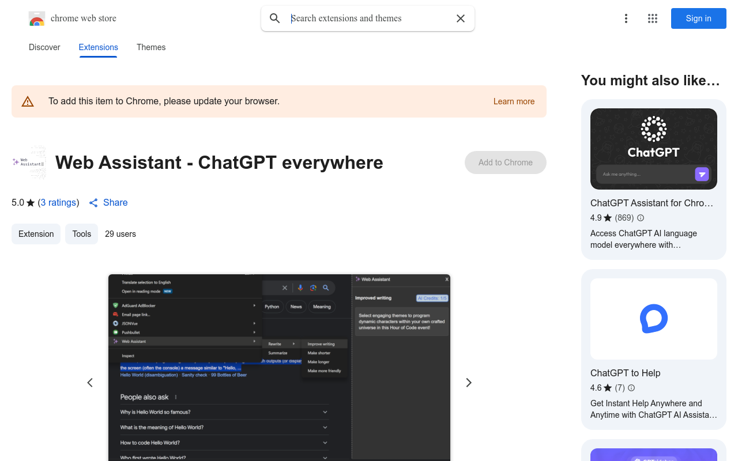Open ChatGPT Assistant card thumbnail
Viewport: 738px width, 461px height.
[654, 149]
